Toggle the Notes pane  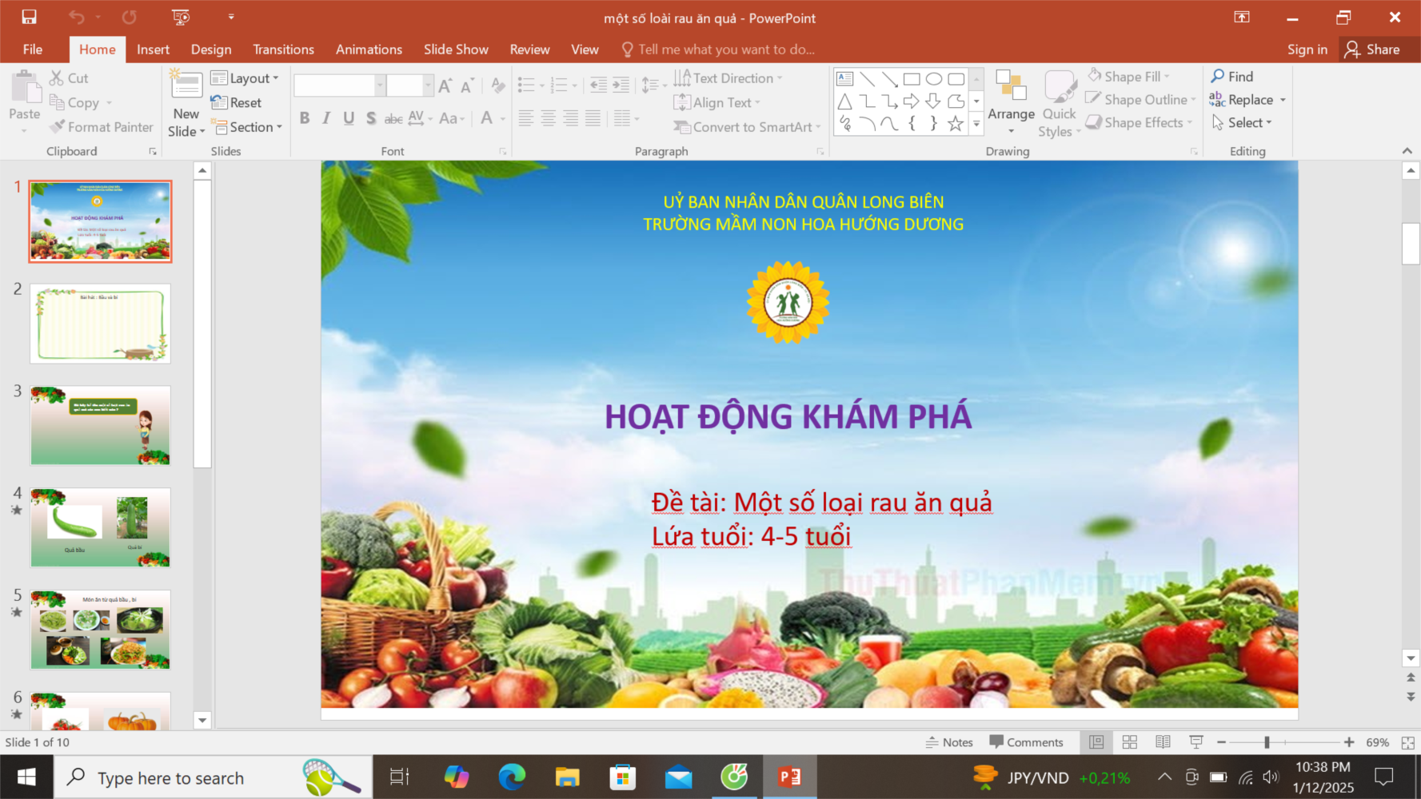[949, 742]
